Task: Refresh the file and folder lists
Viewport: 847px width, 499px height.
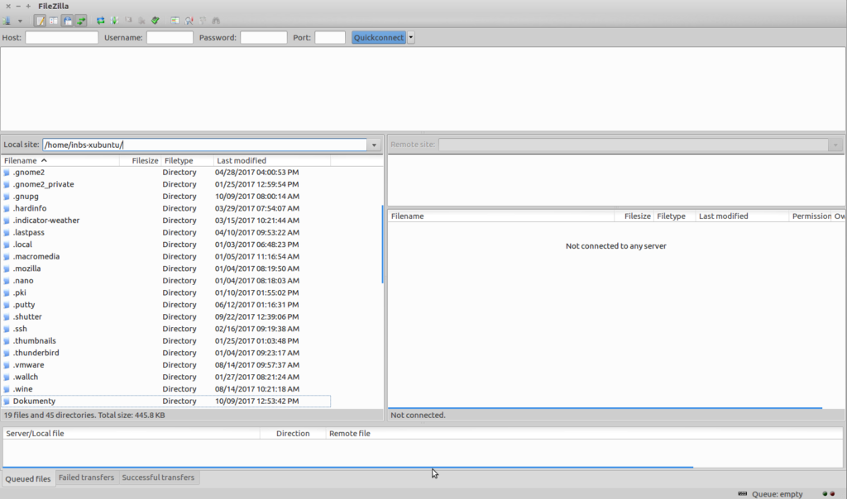Action: (x=100, y=21)
